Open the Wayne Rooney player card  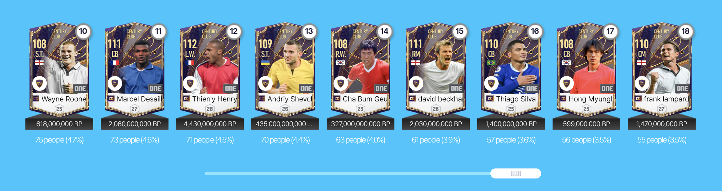pyautogui.click(x=59, y=70)
